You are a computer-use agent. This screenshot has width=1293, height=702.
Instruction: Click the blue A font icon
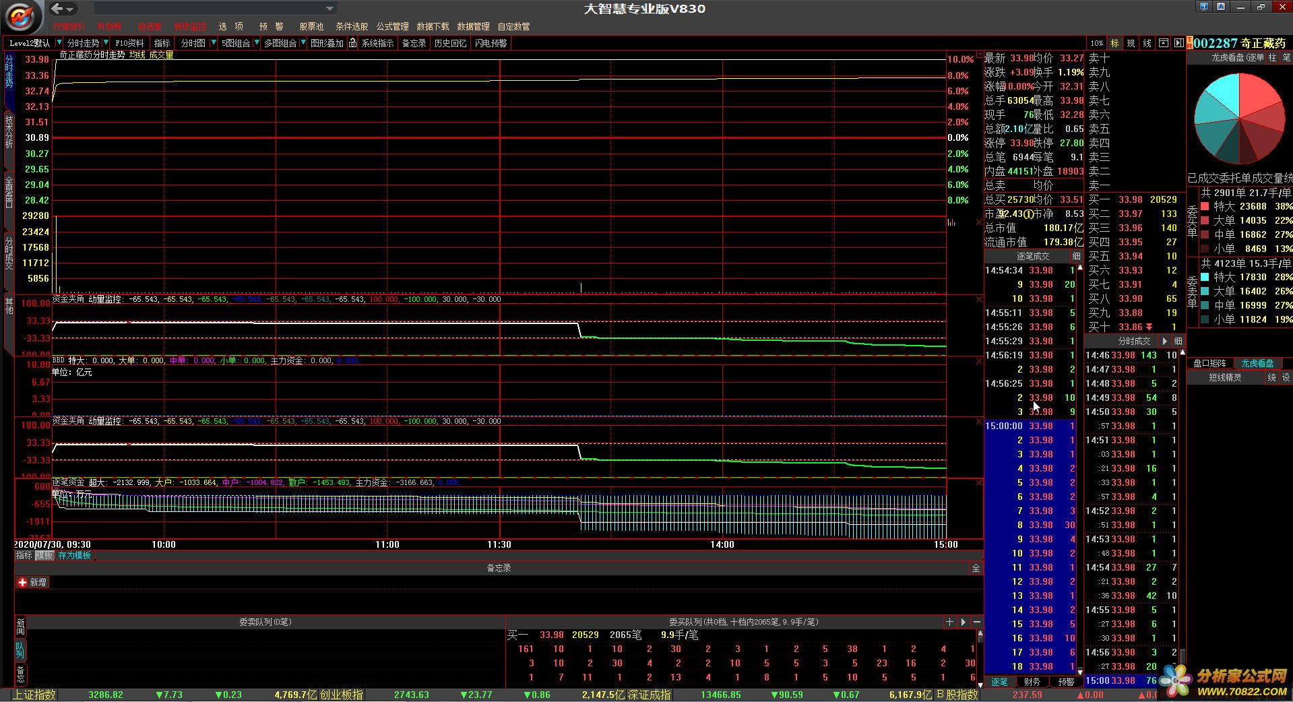pos(1221,7)
